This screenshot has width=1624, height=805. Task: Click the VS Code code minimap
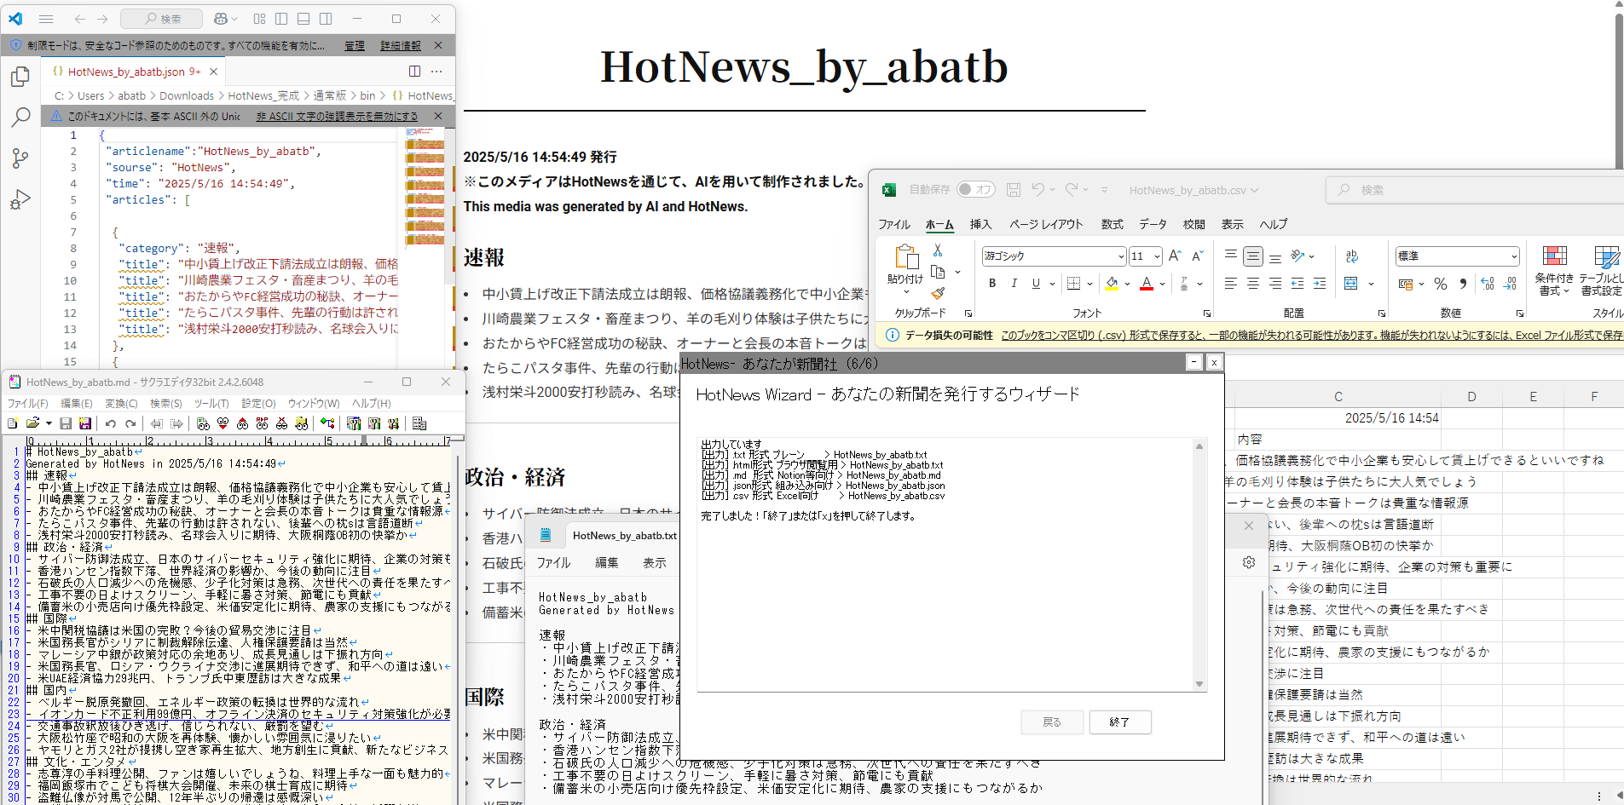tap(425, 187)
